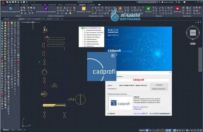Open the Электрика lightning bolt module
The height and width of the screenshot is (132, 203).
tap(120, 8)
